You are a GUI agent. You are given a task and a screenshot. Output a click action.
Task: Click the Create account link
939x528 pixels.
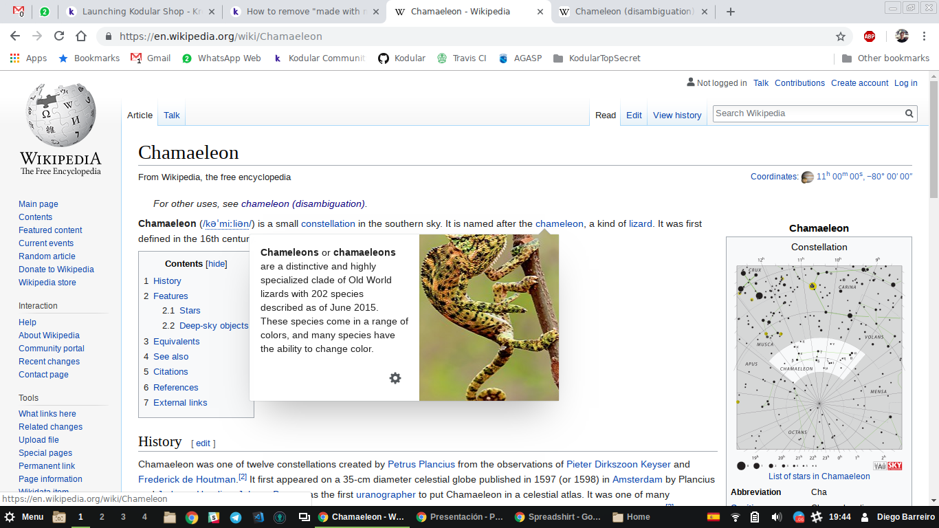859,83
